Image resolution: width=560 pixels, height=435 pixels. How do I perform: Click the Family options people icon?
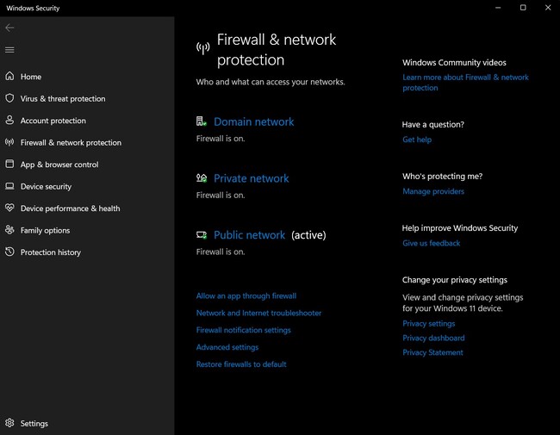point(9,230)
